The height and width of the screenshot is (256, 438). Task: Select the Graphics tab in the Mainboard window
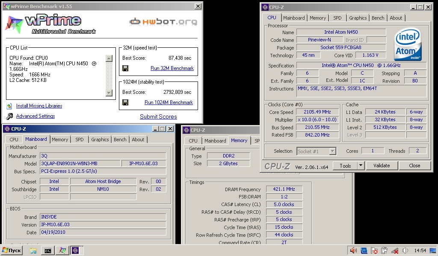pos(100,140)
